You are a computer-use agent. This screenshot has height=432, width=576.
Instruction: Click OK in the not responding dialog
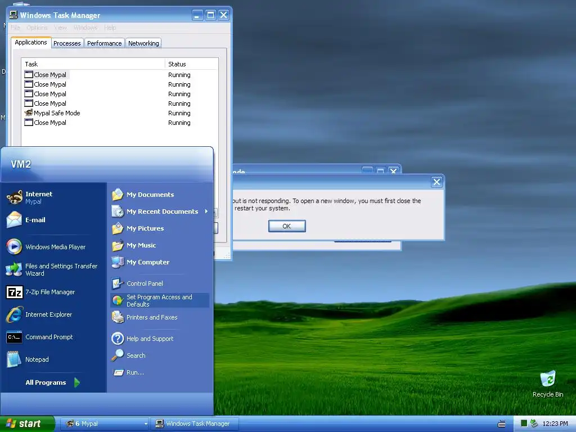(x=287, y=226)
